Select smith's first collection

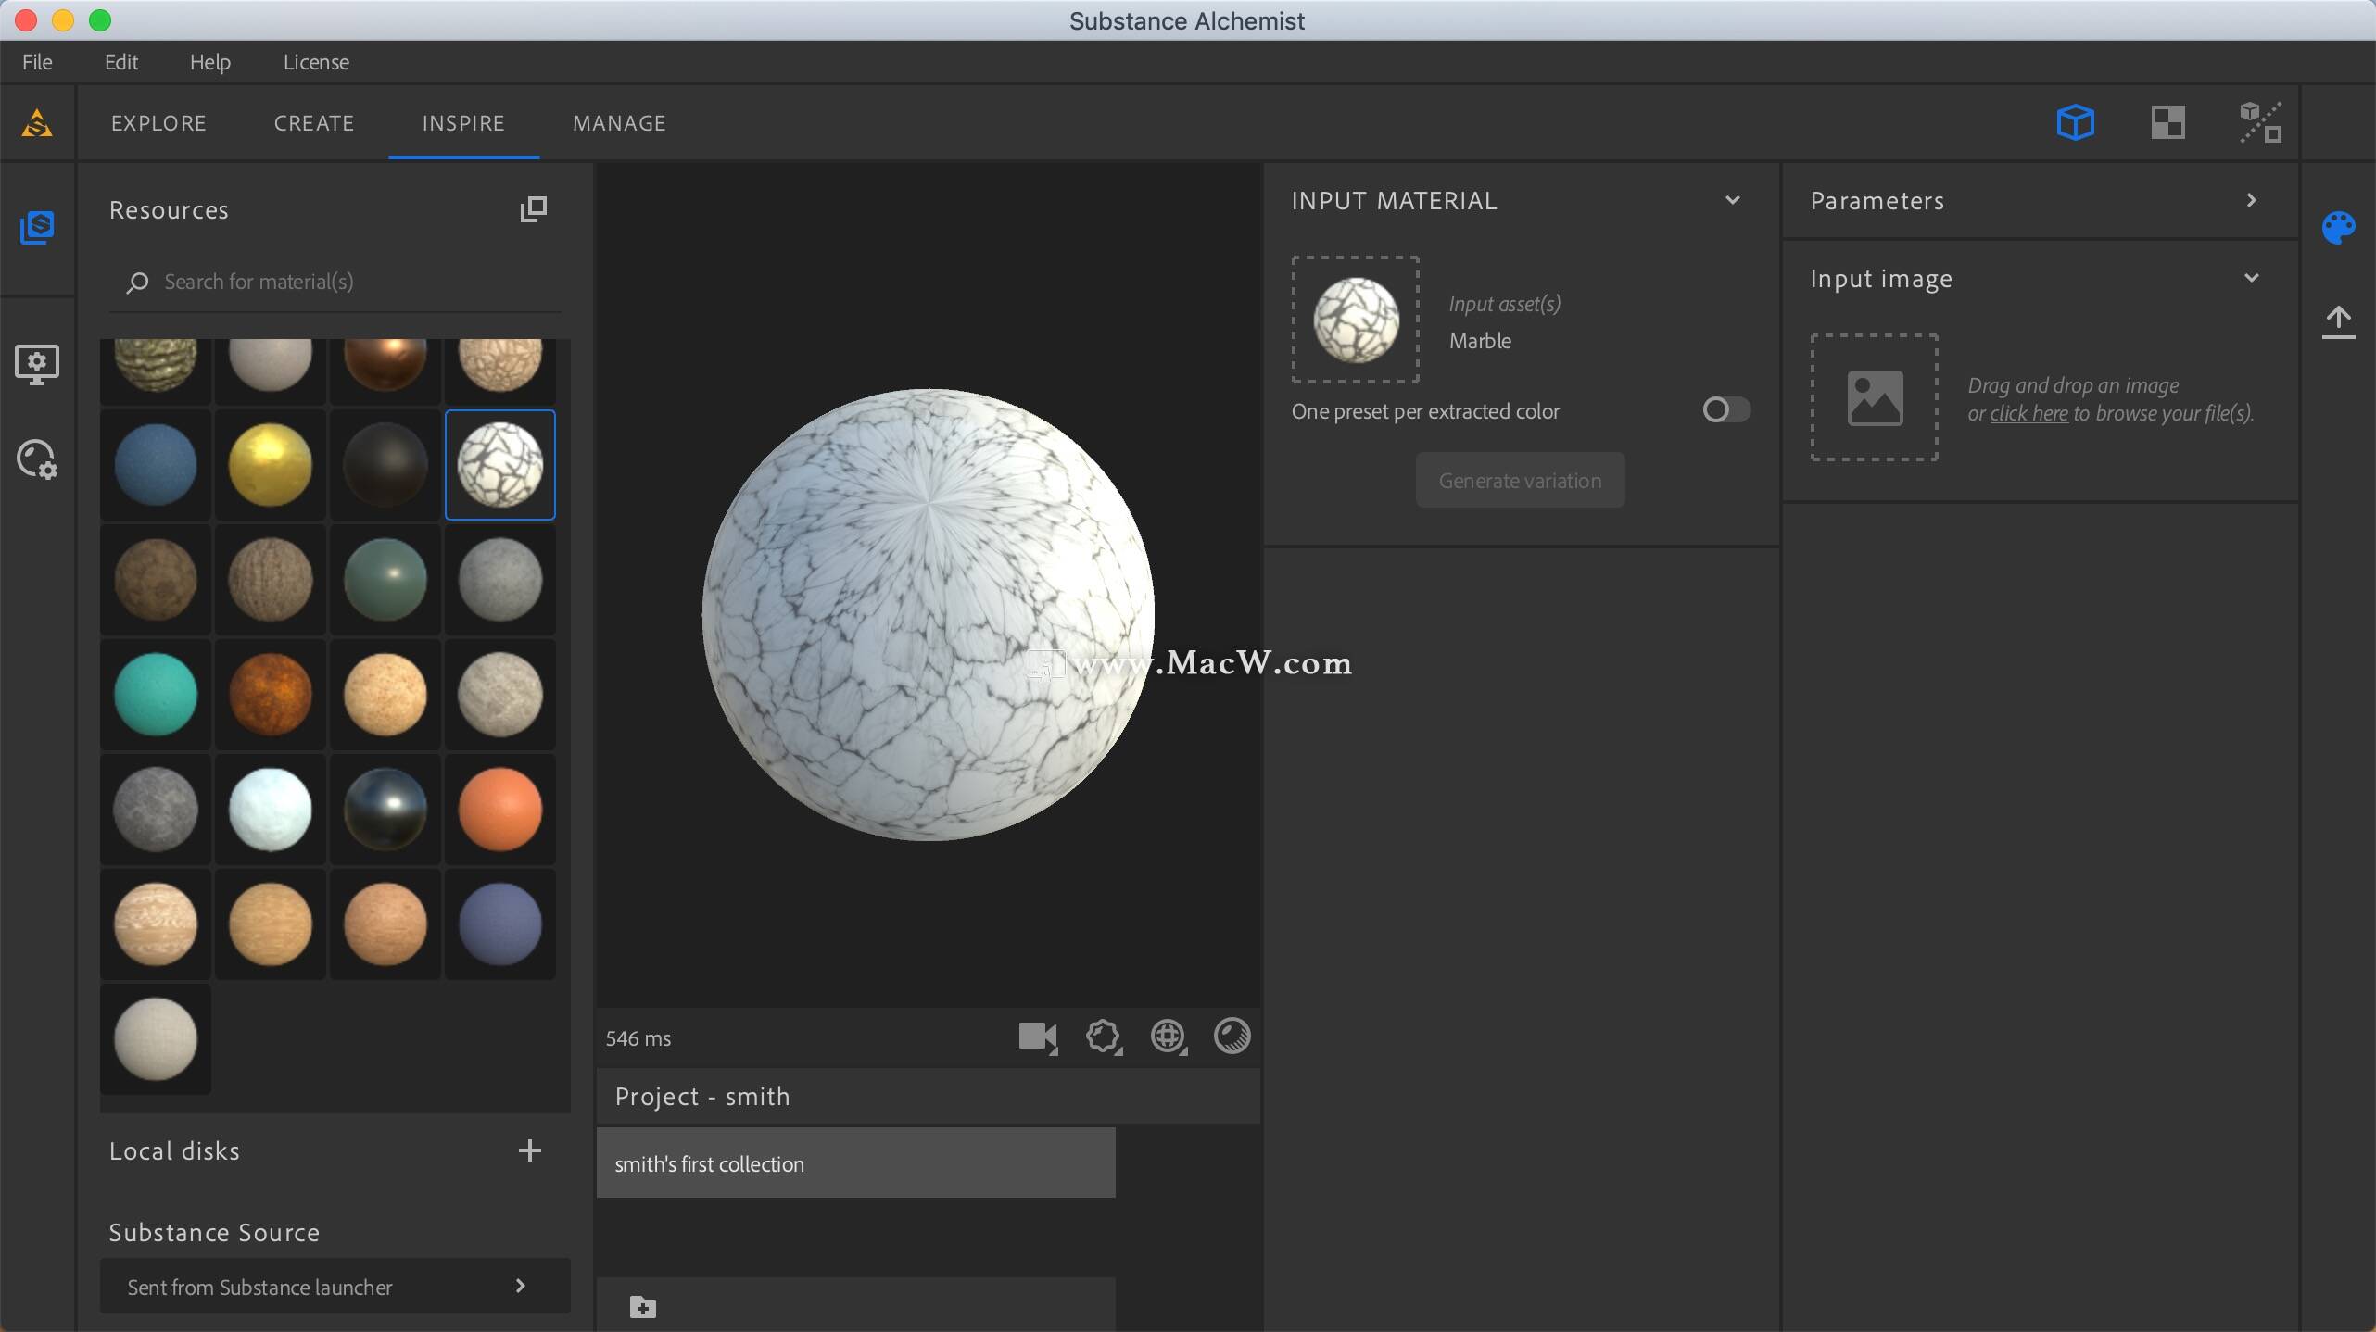pyautogui.click(x=855, y=1163)
